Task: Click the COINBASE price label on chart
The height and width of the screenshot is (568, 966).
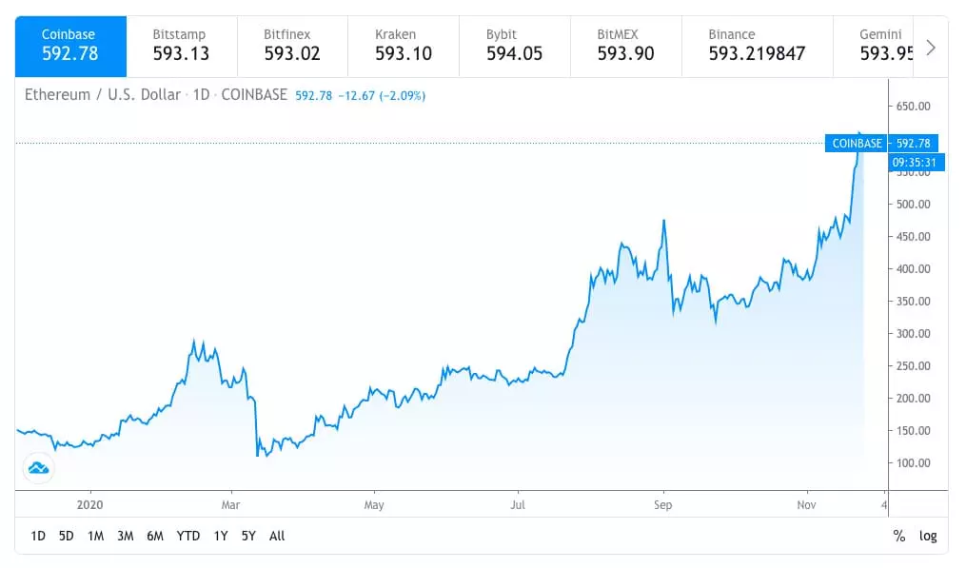Action: [857, 144]
